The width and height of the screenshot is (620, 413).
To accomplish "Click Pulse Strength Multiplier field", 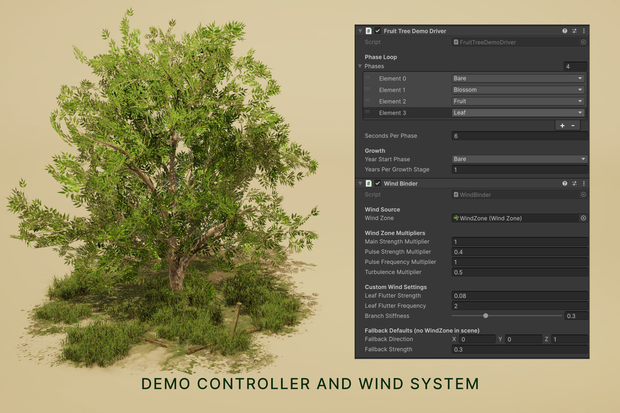I will point(520,252).
